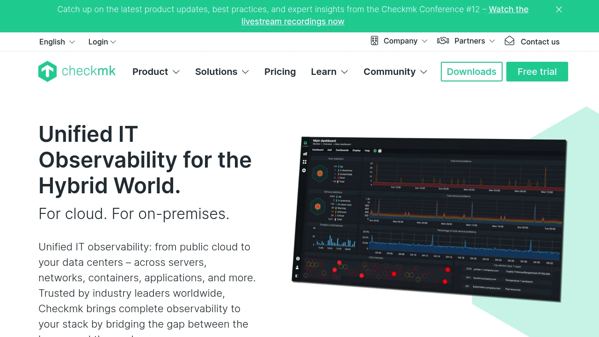This screenshot has height=337, width=599.
Task: Open the Main dashboard screenshot image
Action: 429,219
